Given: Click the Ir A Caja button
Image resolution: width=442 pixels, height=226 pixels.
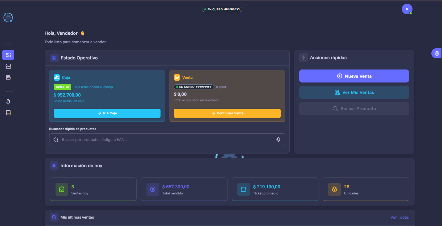Looking at the screenshot, I should click(107, 113).
